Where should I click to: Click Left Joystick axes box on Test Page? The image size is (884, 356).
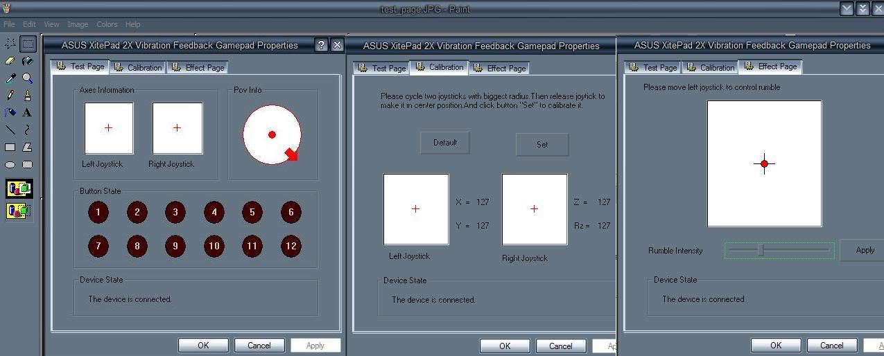point(109,128)
